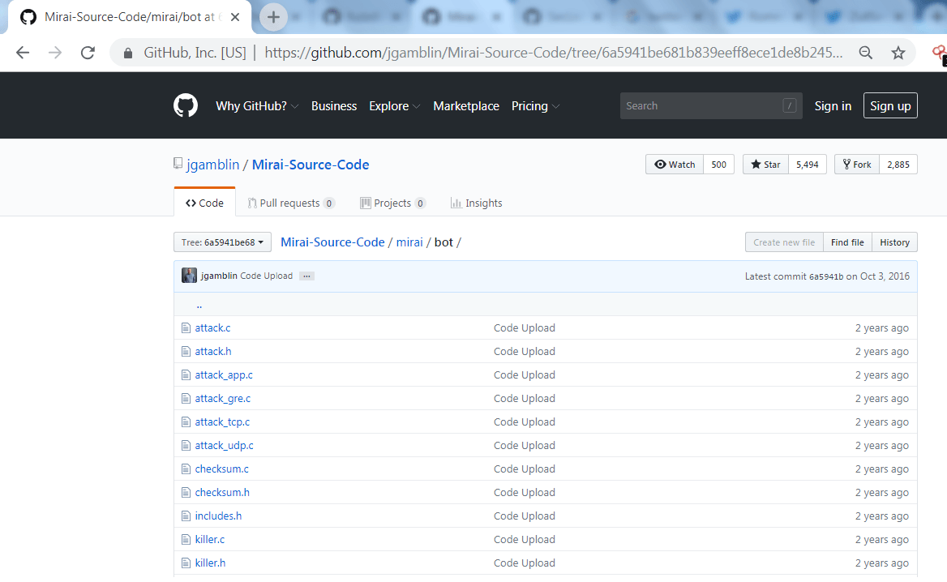Click the Sign up button

[890, 105]
